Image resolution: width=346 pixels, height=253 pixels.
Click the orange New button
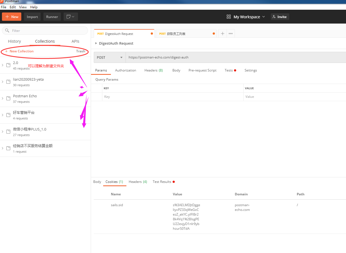11,17
